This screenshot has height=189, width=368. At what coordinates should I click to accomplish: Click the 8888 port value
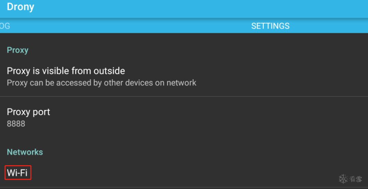(x=16, y=124)
